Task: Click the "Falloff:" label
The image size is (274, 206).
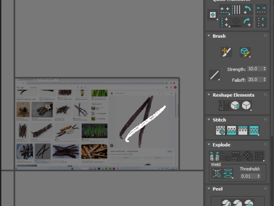Action: 239,80
